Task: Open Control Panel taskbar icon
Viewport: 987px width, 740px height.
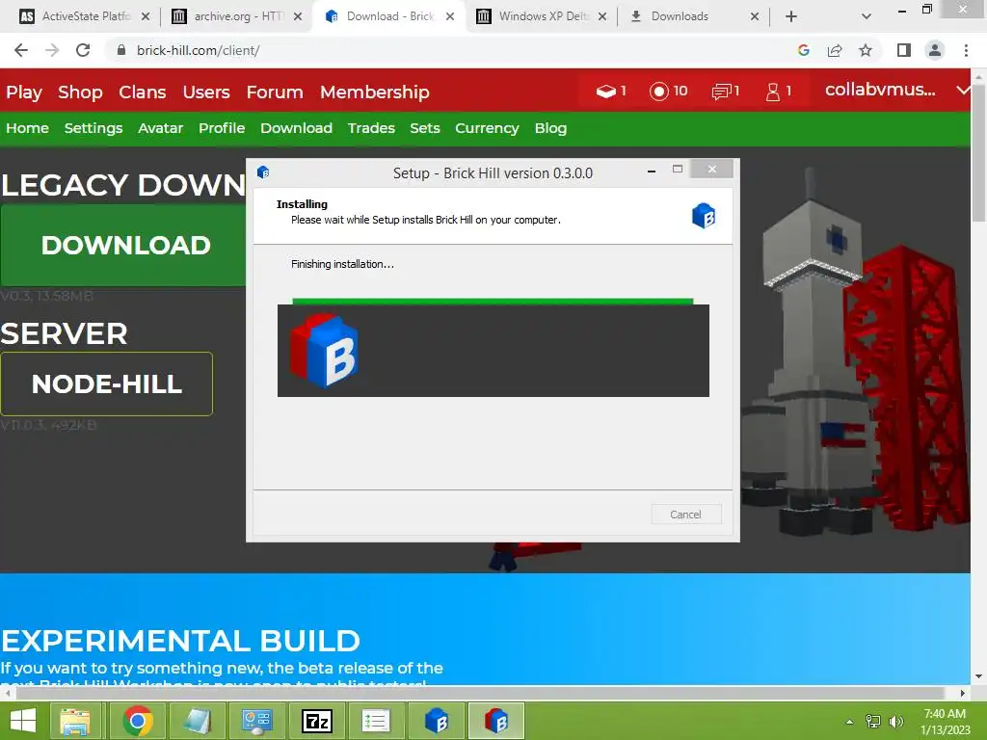Action: coord(256,721)
